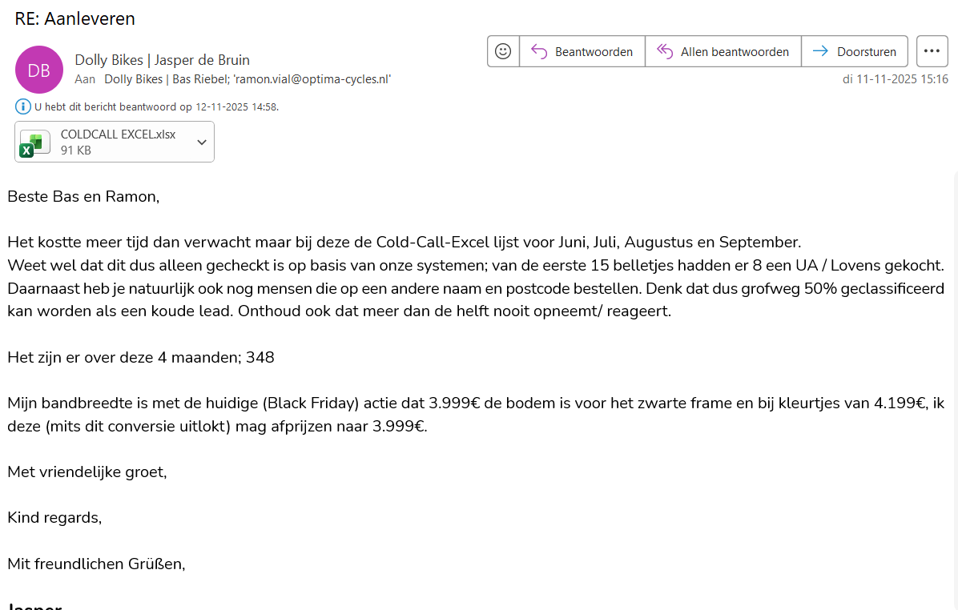
Task: Open the emoji reaction smiley picker
Action: point(503,51)
